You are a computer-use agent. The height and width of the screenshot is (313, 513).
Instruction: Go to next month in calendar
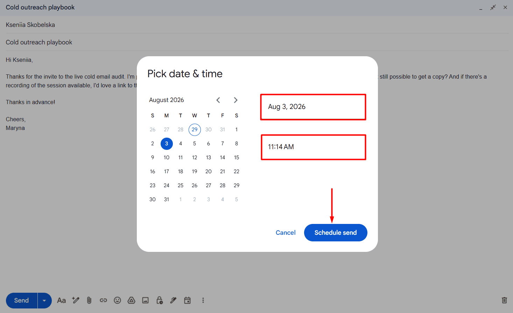[x=236, y=100]
